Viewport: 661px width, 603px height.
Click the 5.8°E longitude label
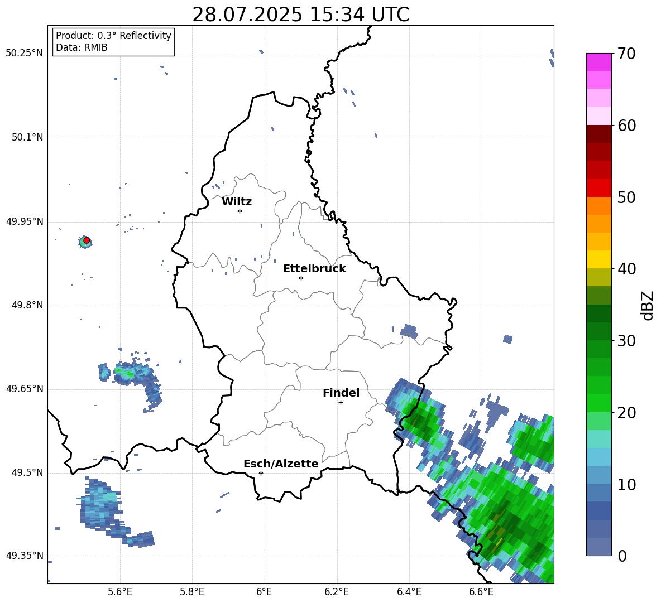(x=192, y=592)
